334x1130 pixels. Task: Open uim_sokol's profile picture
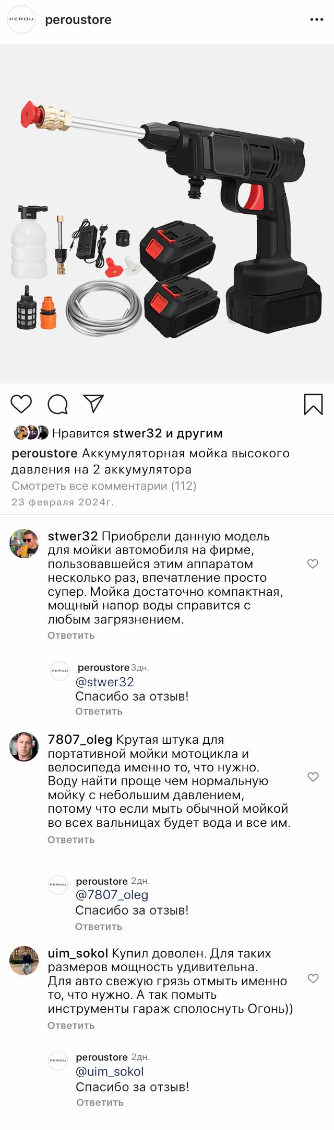coord(24,960)
